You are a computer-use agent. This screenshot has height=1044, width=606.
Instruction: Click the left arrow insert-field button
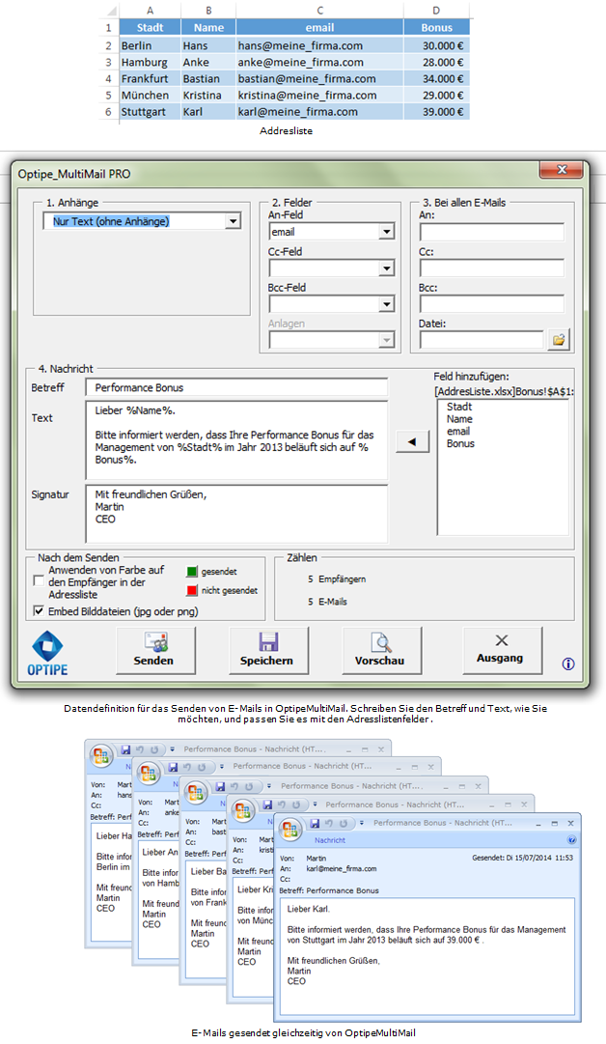(412, 441)
